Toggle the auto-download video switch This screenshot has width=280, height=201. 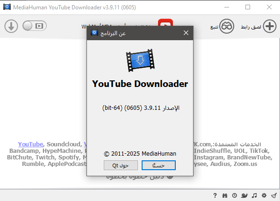[x=35, y=26]
